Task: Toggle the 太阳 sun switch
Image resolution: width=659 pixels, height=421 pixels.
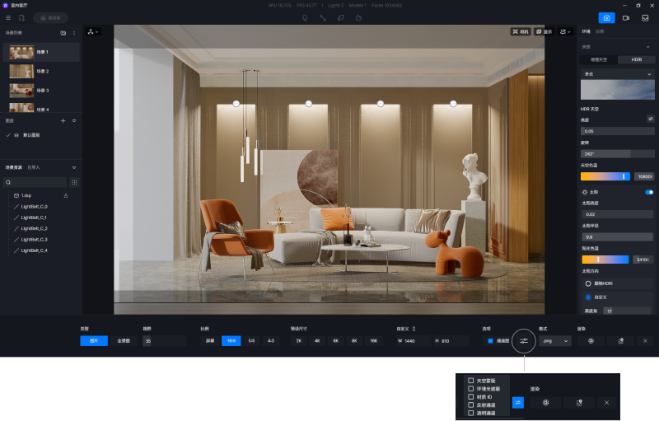Action: 649,192
